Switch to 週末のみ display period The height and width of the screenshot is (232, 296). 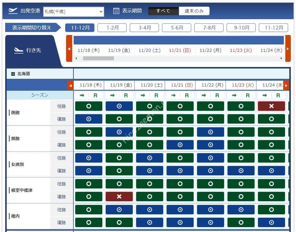[194, 11]
